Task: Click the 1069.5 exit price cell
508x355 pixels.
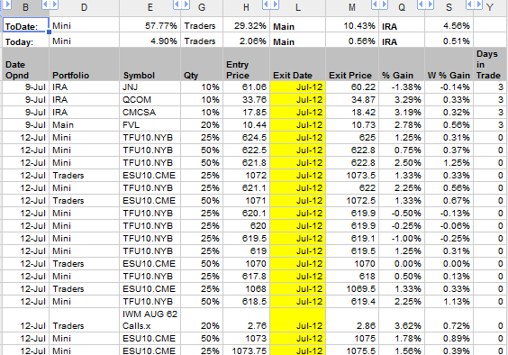Action: coord(352,289)
